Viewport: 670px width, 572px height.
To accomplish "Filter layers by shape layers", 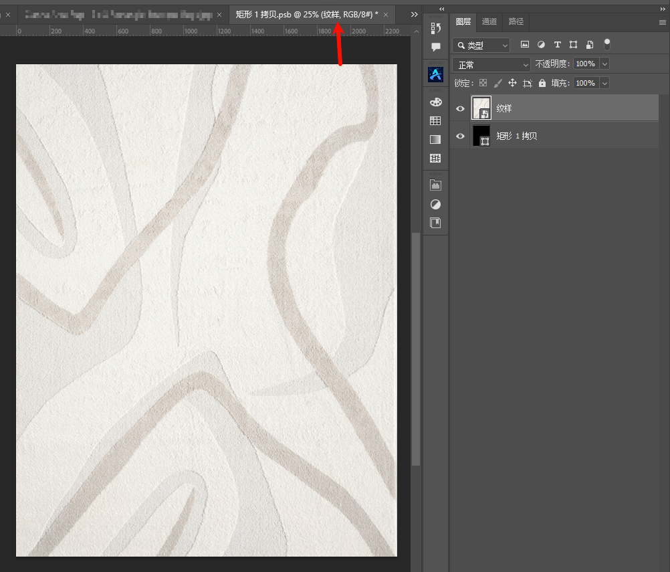I will [x=574, y=44].
